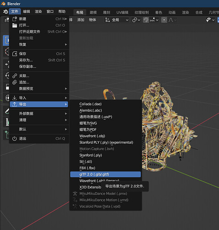Choose 打开... from the file menu
The height and width of the screenshot is (230, 219).
click(x=39, y=25)
